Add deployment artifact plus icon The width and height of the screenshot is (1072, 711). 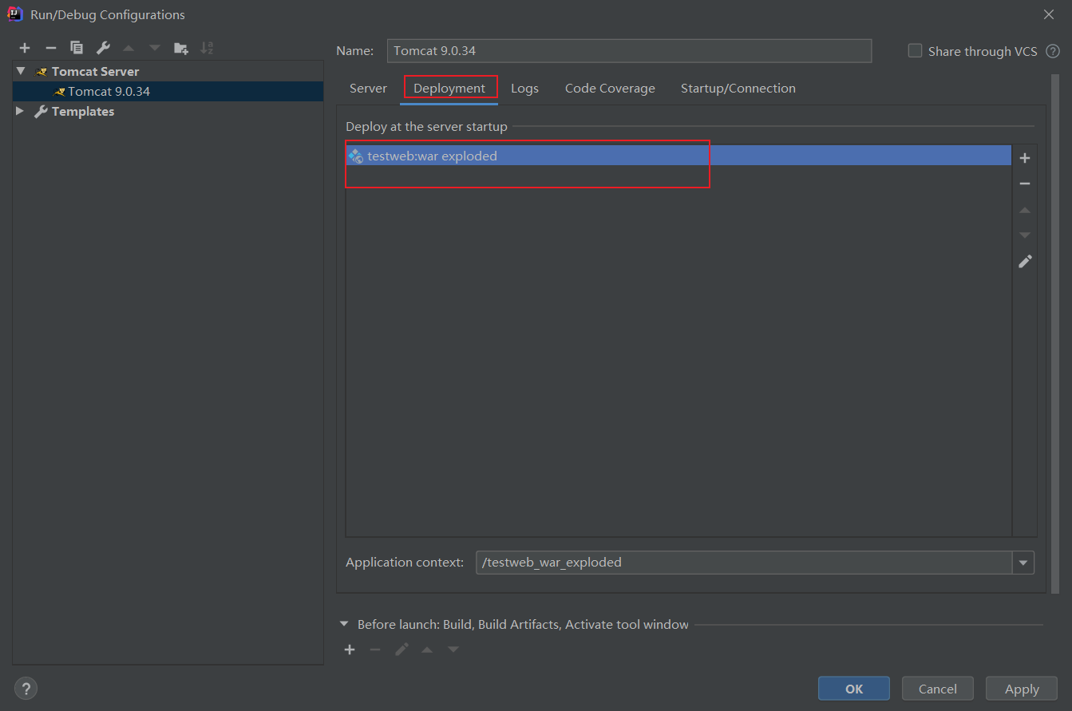tap(1025, 158)
